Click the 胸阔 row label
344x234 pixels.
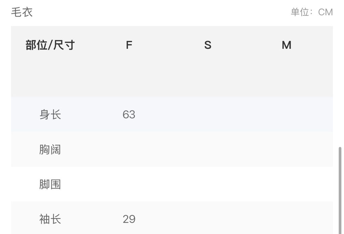[x=50, y=150]
